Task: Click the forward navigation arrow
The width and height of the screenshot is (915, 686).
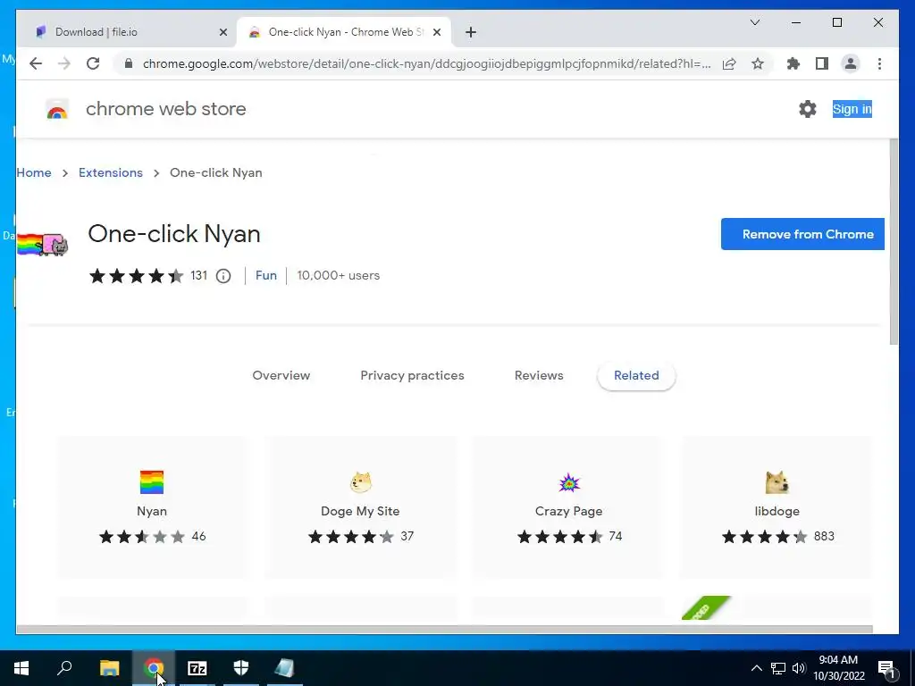Action: tap(64, 63)
